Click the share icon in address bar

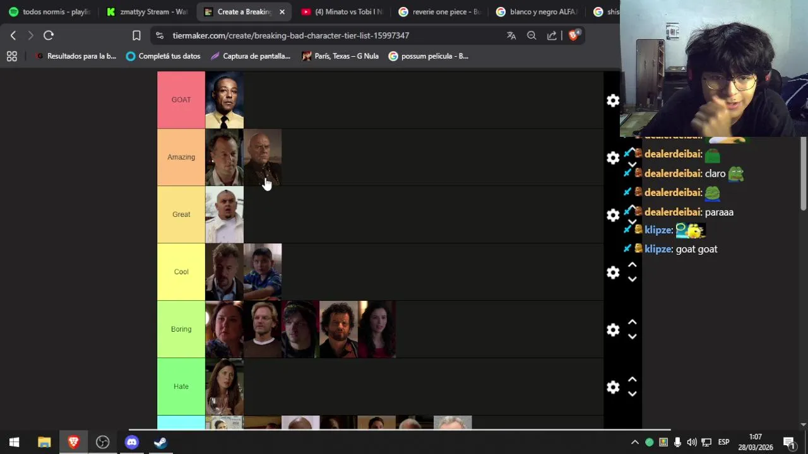[552, 35]
